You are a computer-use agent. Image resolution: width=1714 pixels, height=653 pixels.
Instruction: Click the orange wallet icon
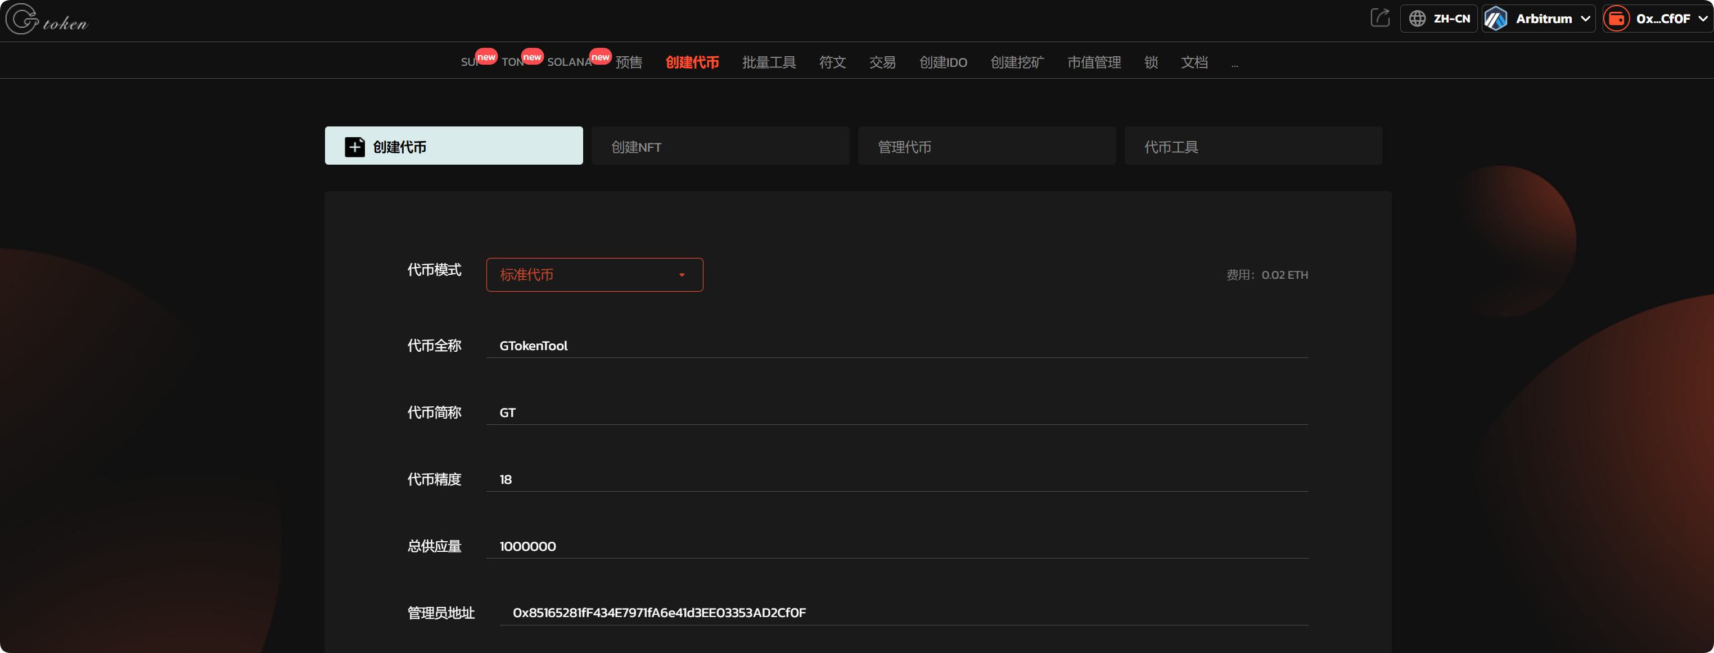tap(1616, 19)
